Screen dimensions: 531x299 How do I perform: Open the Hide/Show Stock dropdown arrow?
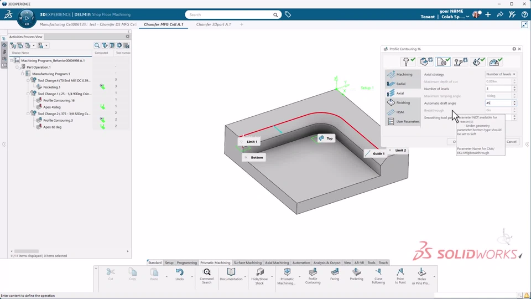(x=272, y=276)
